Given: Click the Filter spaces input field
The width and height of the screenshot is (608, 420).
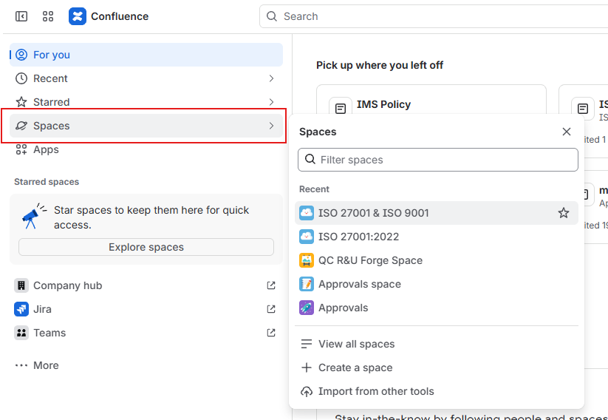Looking at the screenshot, I should tap(438, 160).
